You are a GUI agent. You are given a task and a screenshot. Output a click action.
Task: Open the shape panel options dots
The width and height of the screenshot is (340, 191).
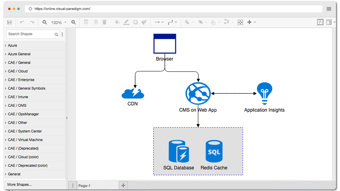[x=62, y=34]
